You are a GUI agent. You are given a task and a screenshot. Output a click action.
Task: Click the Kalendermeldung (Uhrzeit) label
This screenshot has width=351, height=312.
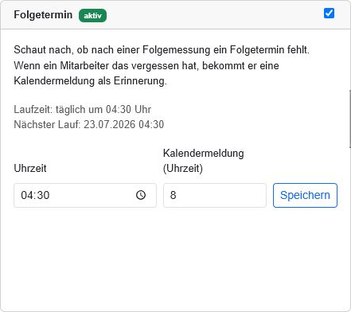204,161
